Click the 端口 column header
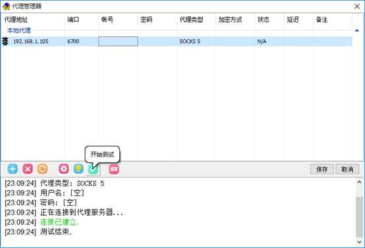This screenshot has height=248, width=365. (82, 20)
